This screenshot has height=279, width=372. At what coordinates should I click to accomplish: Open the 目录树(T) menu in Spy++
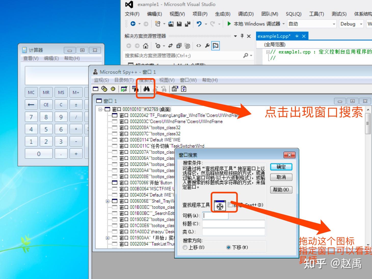pyautogui.click(x=124, y=80)
